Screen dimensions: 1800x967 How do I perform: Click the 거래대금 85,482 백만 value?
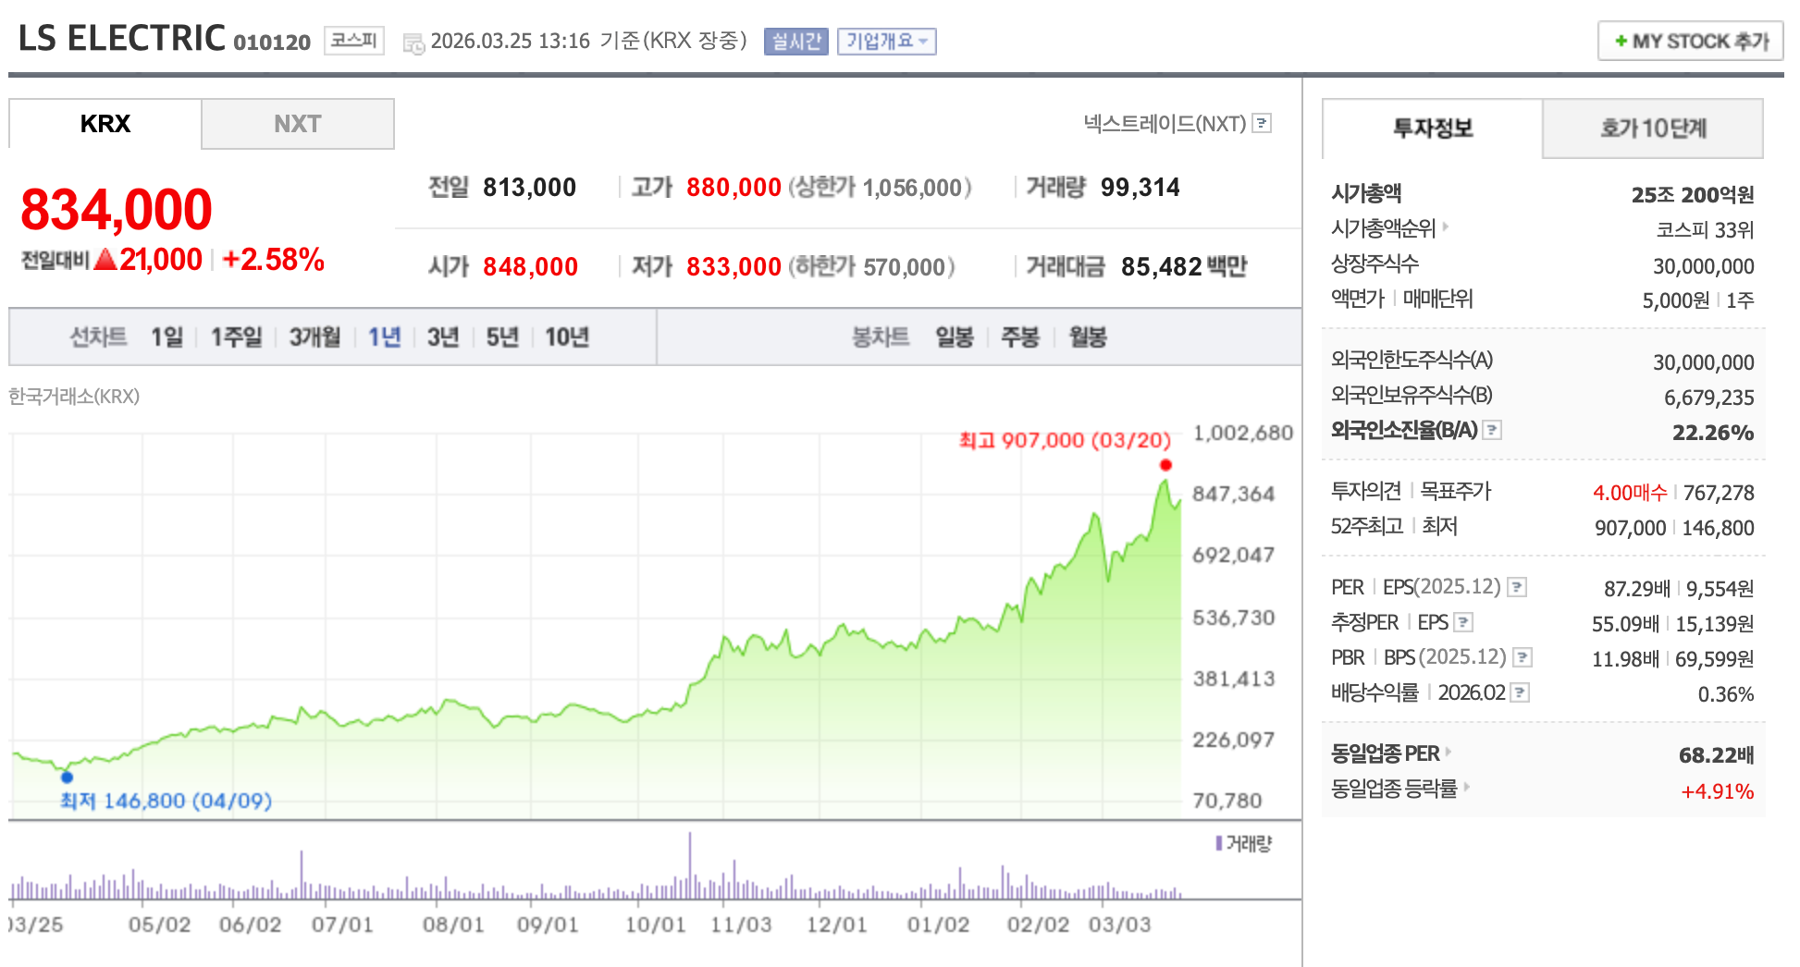point(1184,267)
